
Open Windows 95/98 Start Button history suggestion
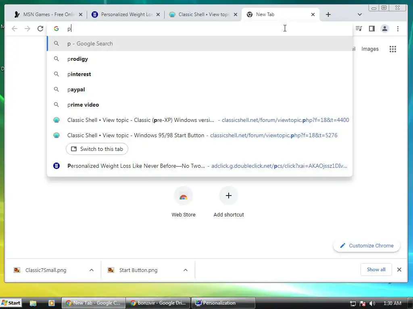[x=200, y=135]
